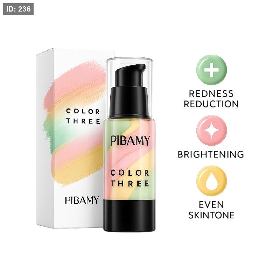Click the REDNESS REDUCTION text
The image size is (280, 280).
(211, 99)
